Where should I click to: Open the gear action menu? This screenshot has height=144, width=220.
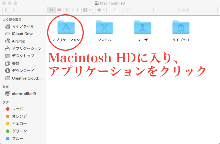tap(101, 10)
